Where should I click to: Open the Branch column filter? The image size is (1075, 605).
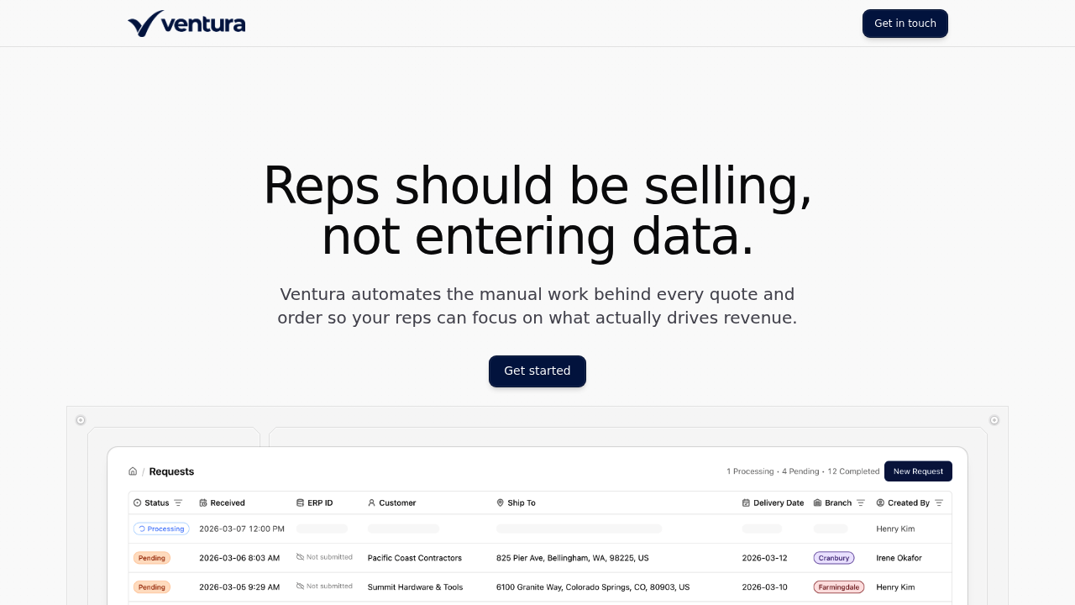860,502
